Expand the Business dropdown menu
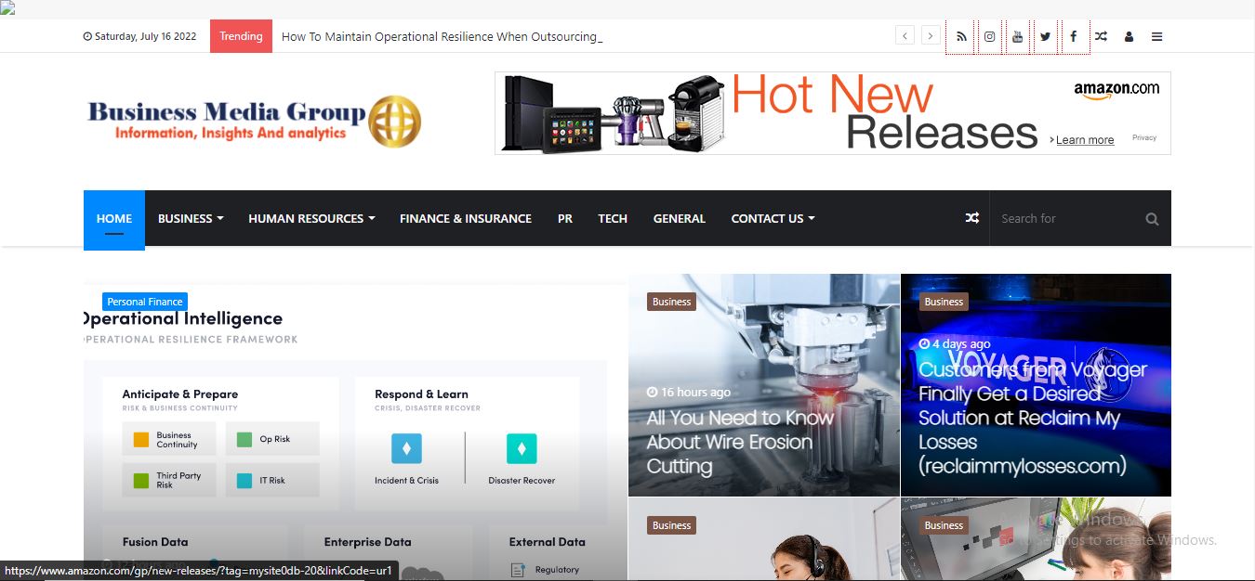Screen dimensions: 1255x581 pyautogui.click(x=191, y=219)
